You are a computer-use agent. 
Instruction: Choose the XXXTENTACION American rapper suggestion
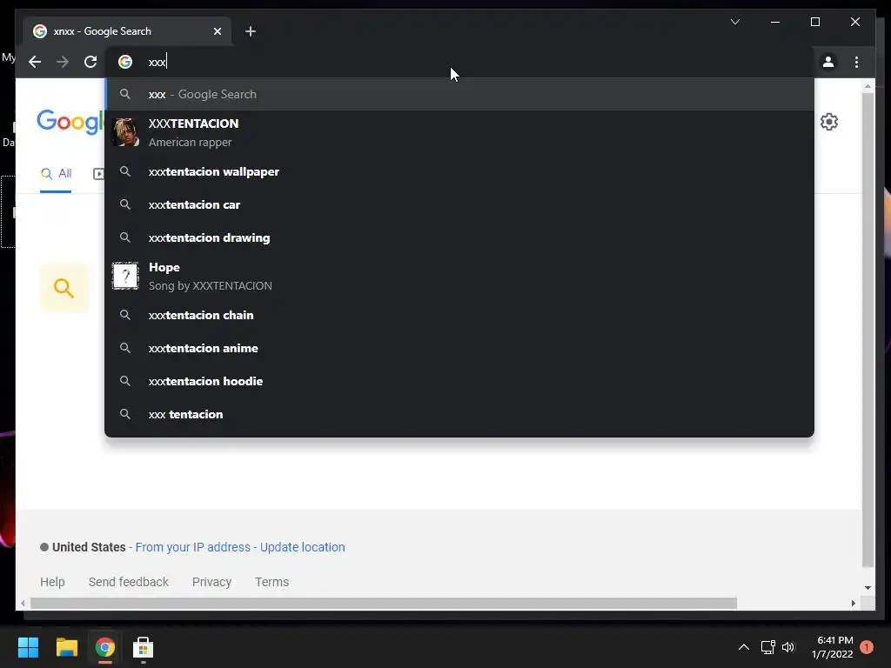tap(459, 132)
